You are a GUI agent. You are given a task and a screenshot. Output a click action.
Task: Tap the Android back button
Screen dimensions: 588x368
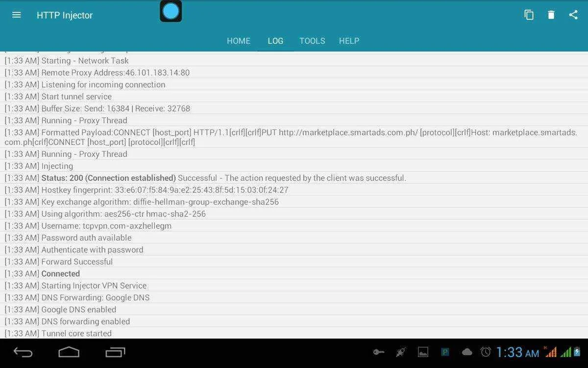point(23,352)
